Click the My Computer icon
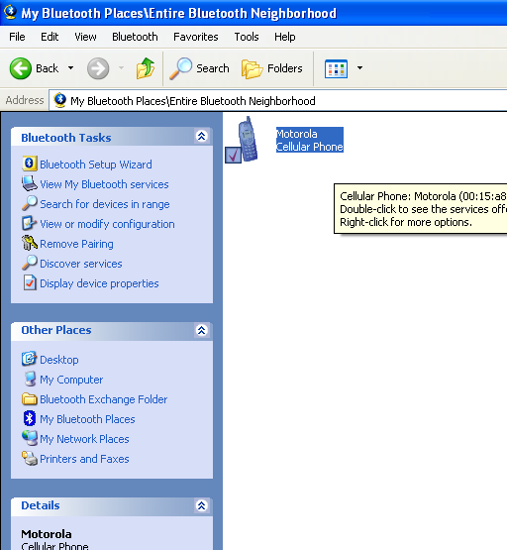This screenshot has height=550, width=507. 30,379
